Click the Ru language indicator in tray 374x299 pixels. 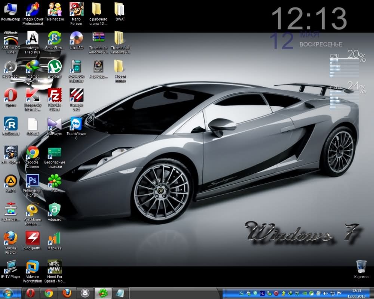pos(262,293)
